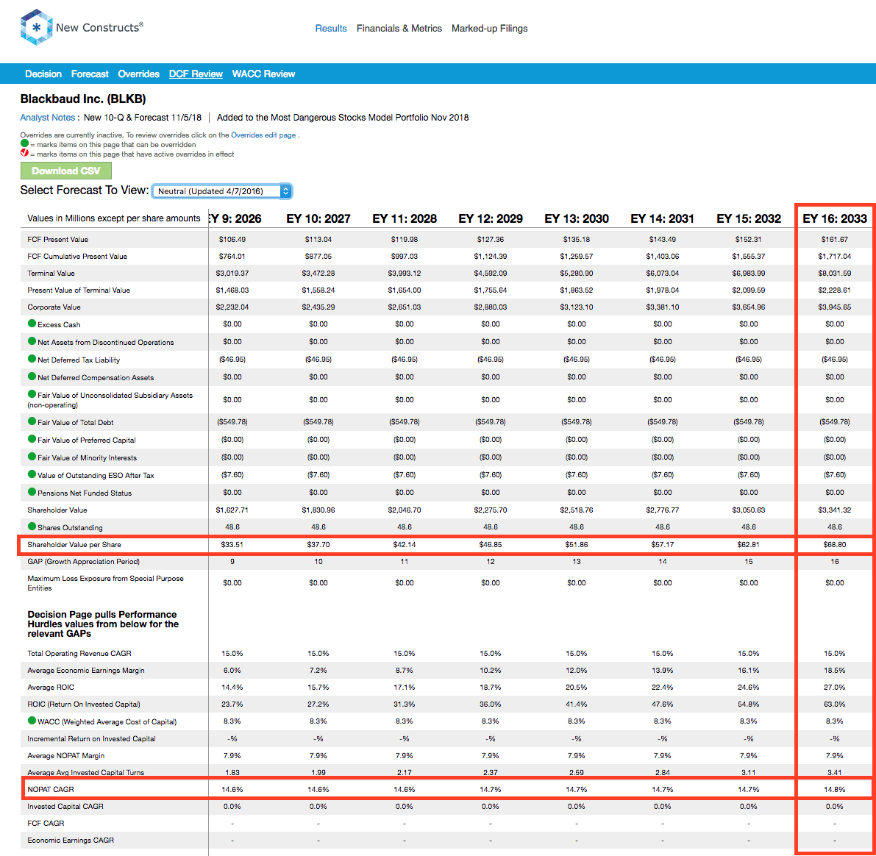
Task: Click the green legend dot for overridable items
Action: [24, 143]
